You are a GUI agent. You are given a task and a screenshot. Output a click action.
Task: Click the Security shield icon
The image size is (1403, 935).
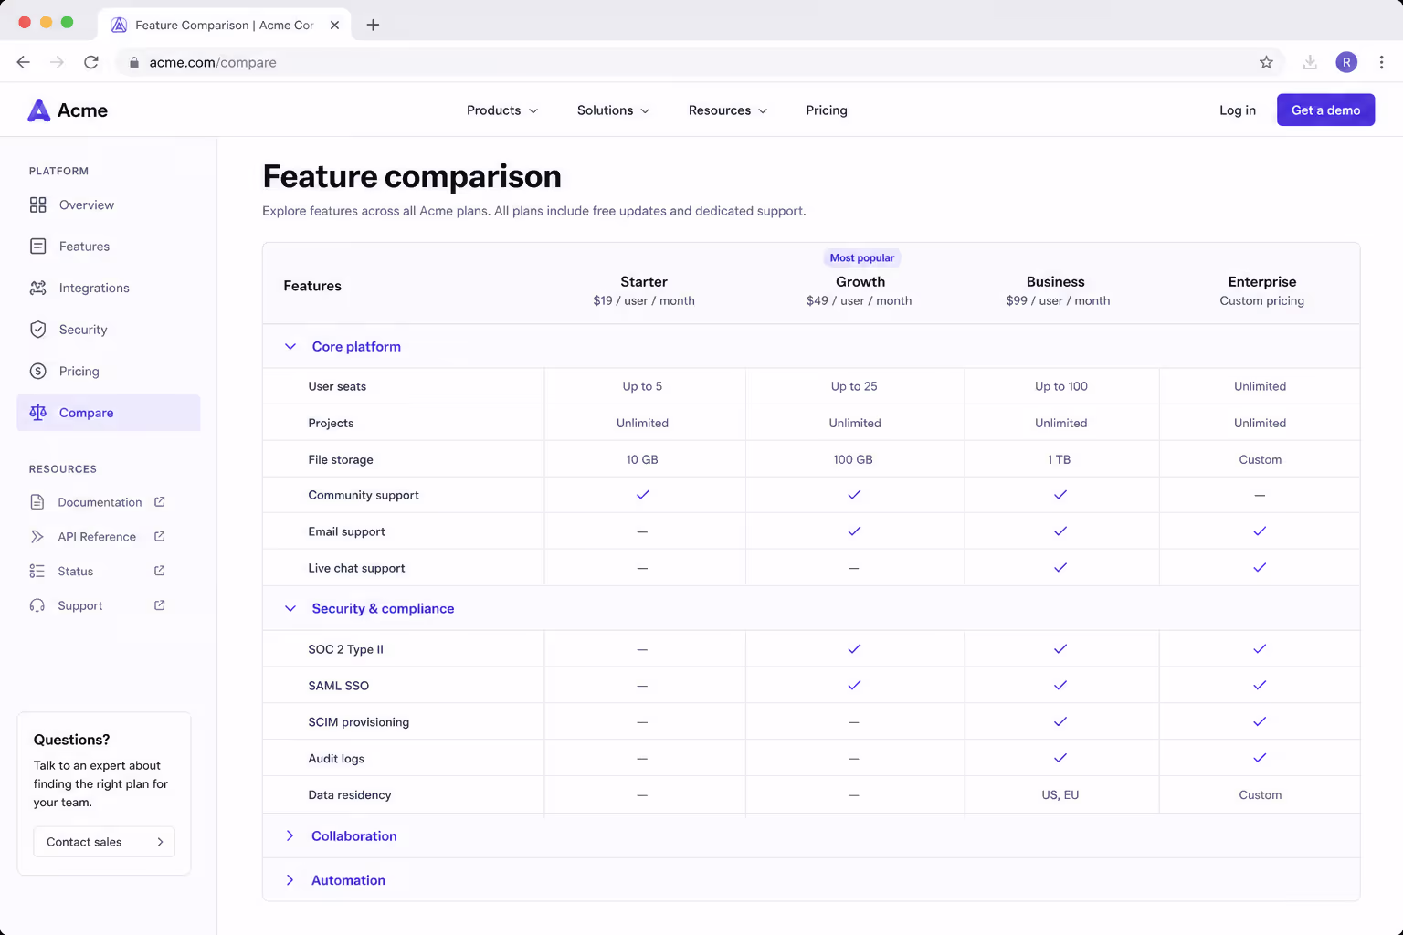coord(37,330)
